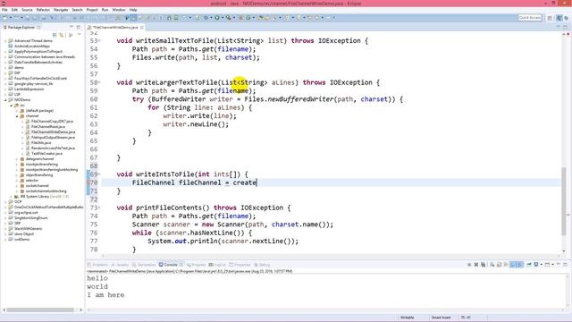The image size is (572, 322).
Task: Click the 'I am here' console line
Action: (105, 295)
